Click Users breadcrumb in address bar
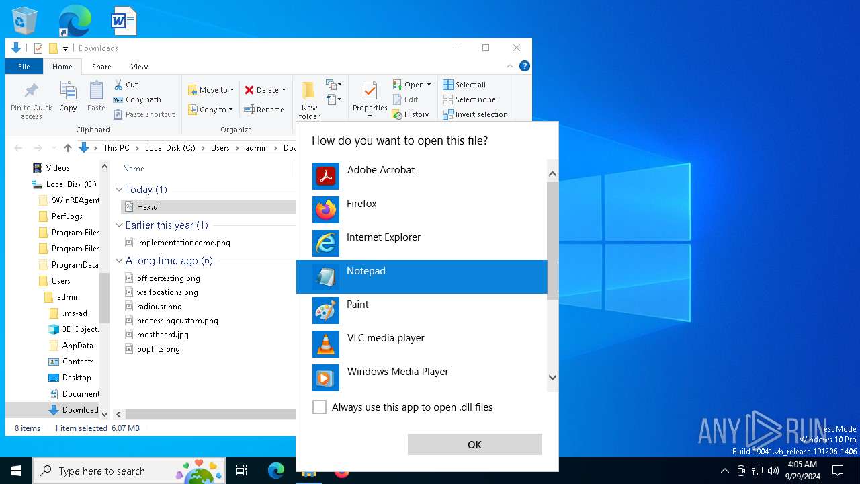This screenshot has height=484, width=860. tap(220, 148)
